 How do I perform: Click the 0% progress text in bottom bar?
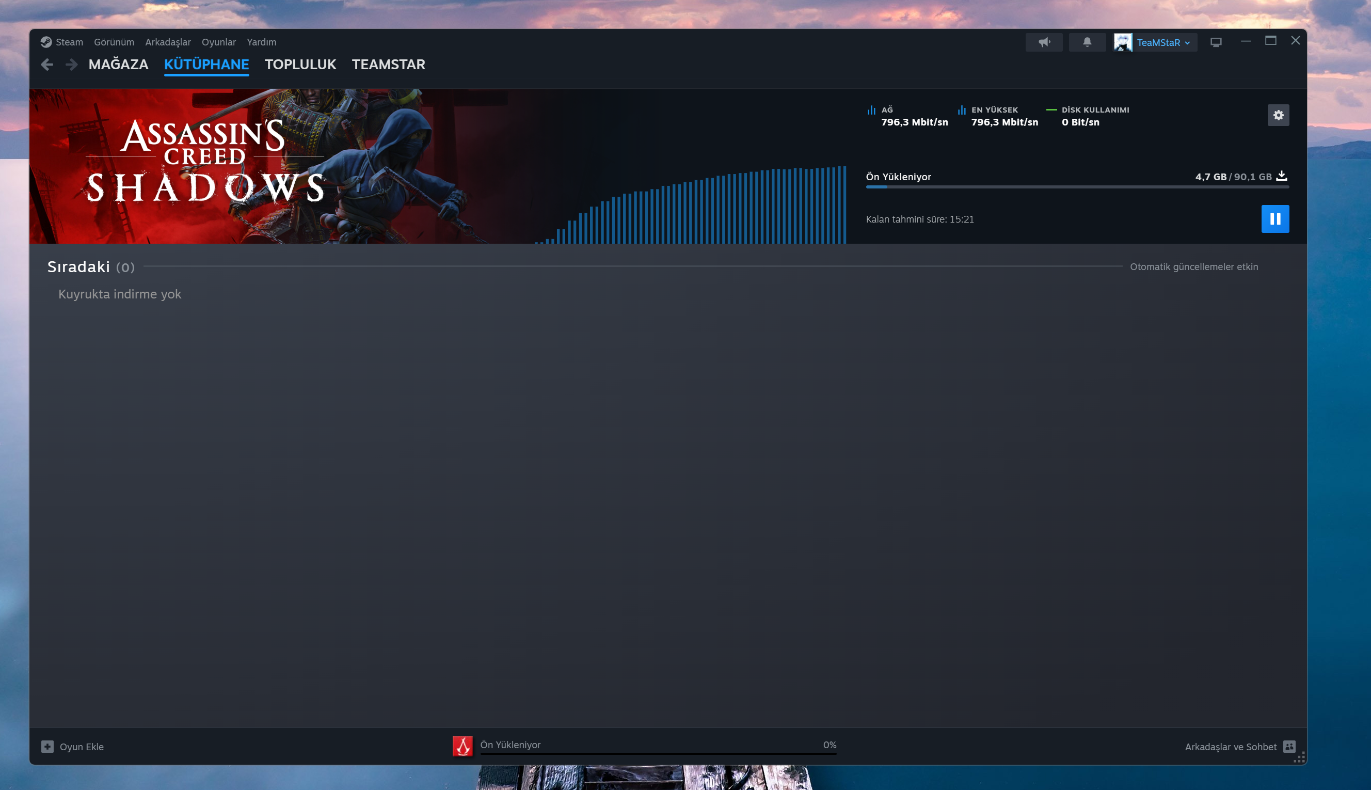pos(830,745)
